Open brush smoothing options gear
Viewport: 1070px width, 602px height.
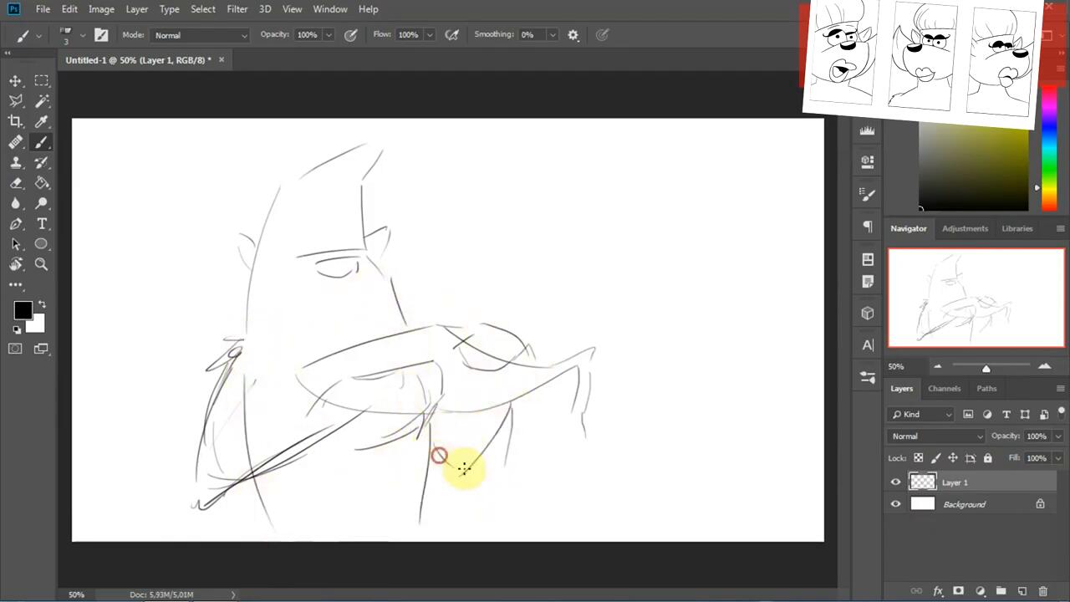tap(573, 35)
